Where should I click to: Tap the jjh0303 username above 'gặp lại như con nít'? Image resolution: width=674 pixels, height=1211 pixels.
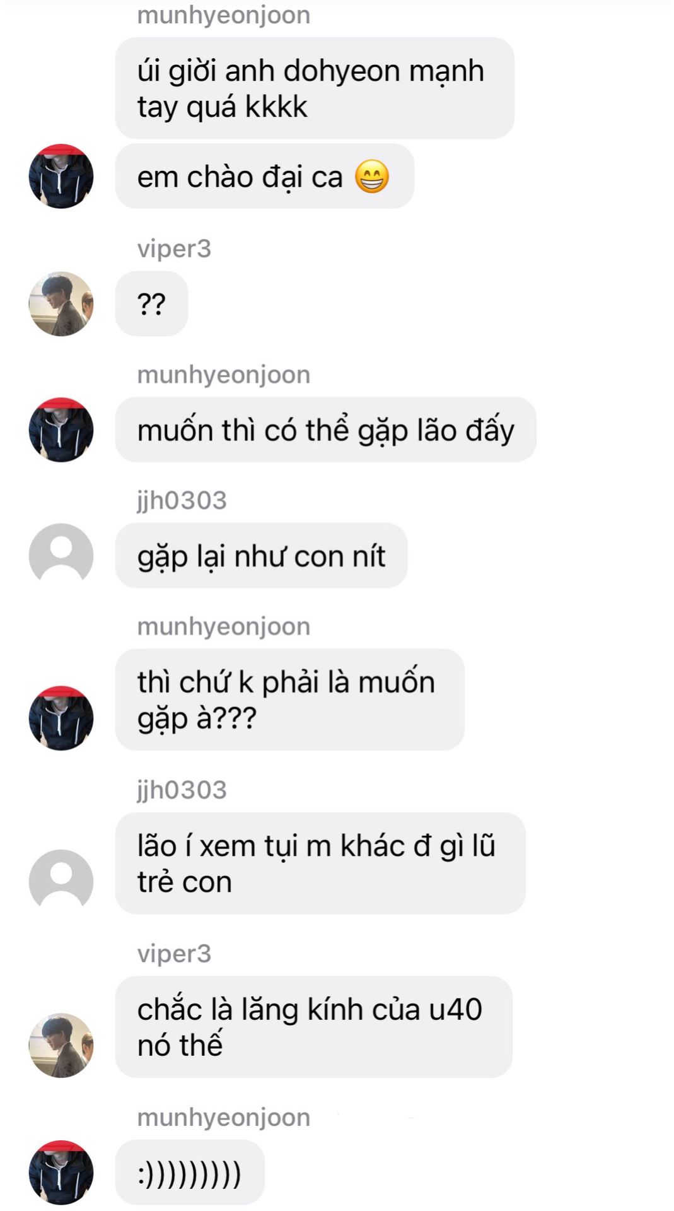182,500
